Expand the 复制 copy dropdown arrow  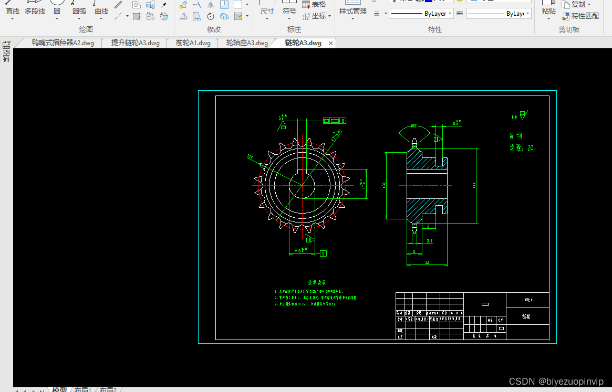click(589, 5)
